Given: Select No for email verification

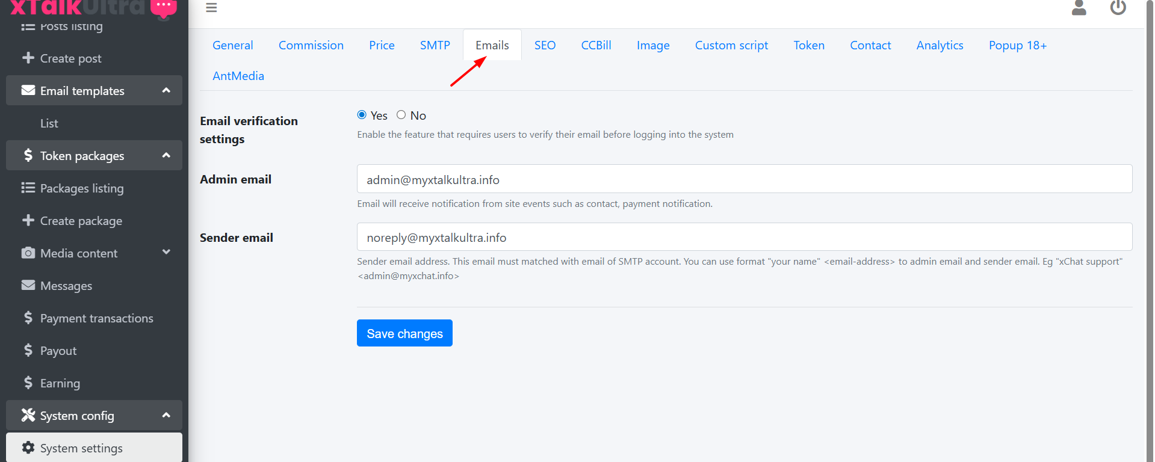Looking at the screenshot, I should pos(401,115).
